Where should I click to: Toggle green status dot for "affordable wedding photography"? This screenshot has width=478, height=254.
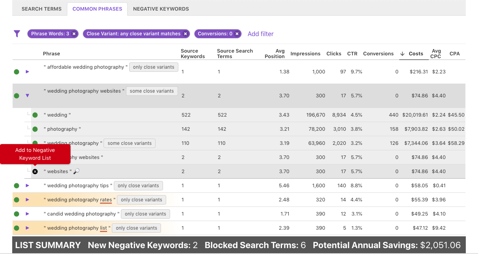click(16, 71)
